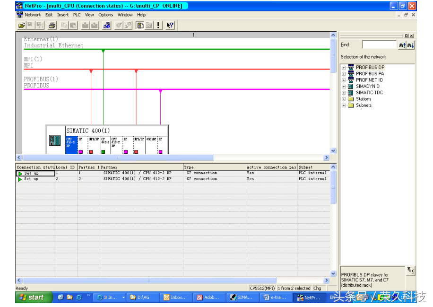Select the second Set up connection row

[31, 179]
